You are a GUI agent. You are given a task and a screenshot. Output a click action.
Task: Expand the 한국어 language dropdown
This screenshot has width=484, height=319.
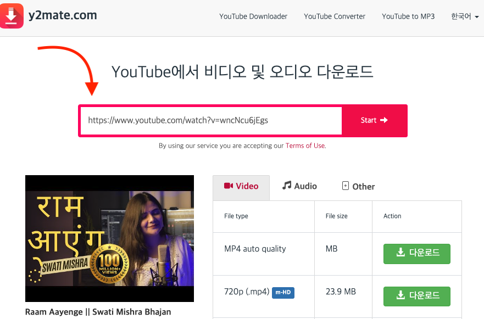(x=463, y=16)
